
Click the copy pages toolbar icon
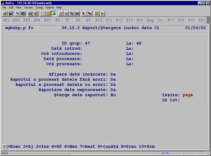pos(18,13)
